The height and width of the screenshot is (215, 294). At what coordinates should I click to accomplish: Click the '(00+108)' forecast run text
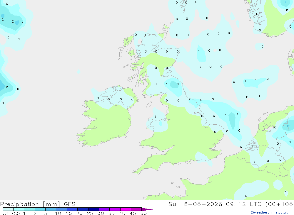(279, 204)
